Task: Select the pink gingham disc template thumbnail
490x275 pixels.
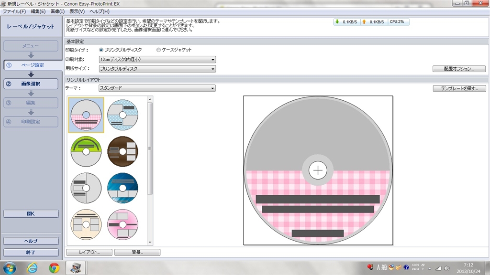Action: point(86,115)
